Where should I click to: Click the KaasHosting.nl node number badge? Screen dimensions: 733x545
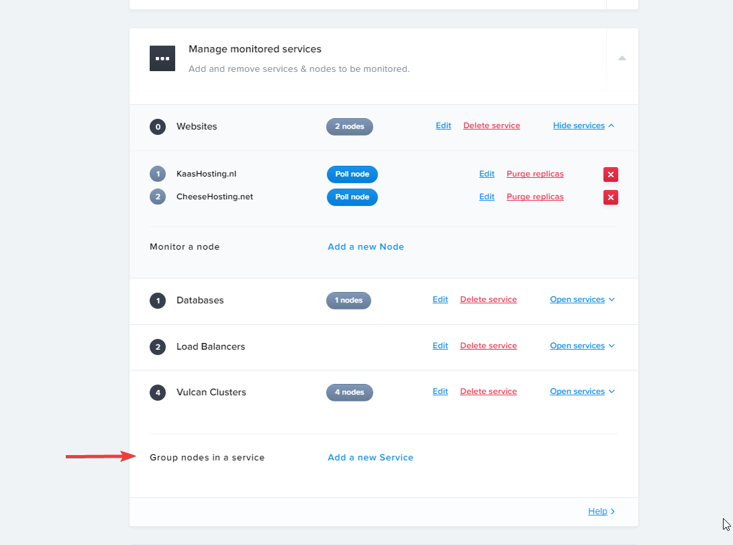click(x=158, y=175)
